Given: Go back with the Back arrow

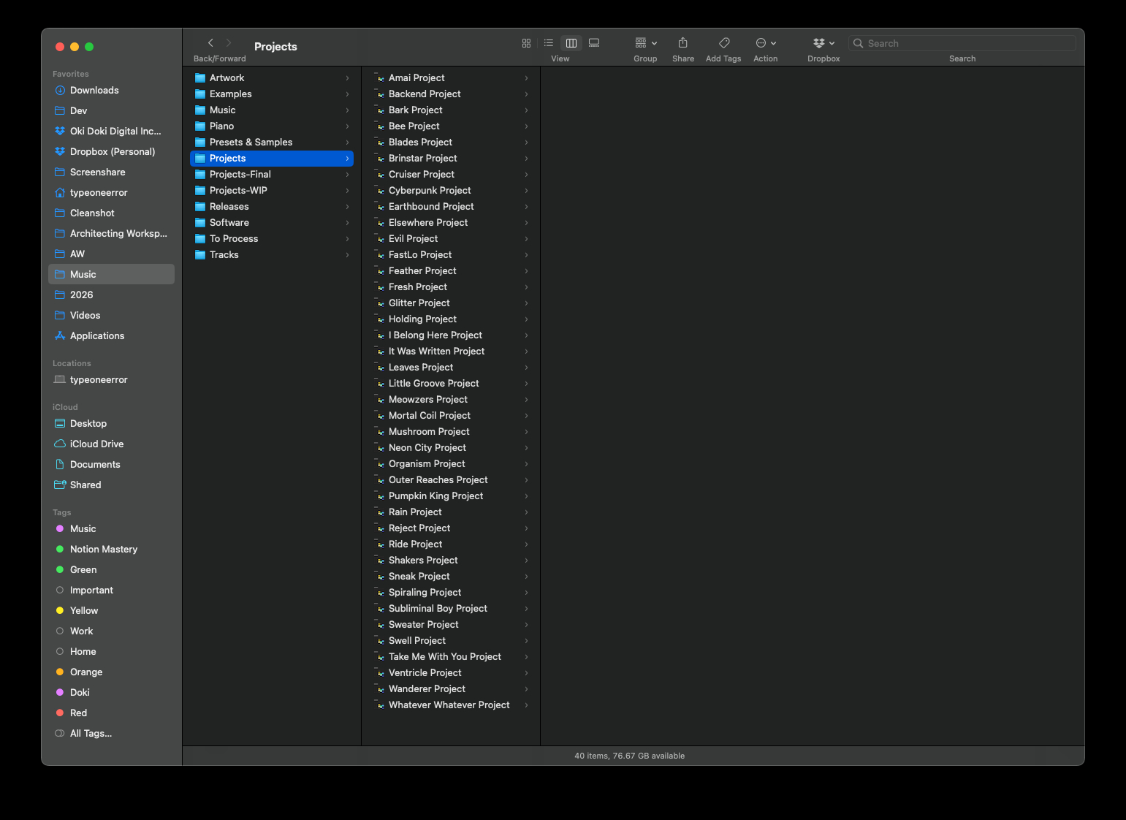Looking at the screenshot, I should coord(210,43).
